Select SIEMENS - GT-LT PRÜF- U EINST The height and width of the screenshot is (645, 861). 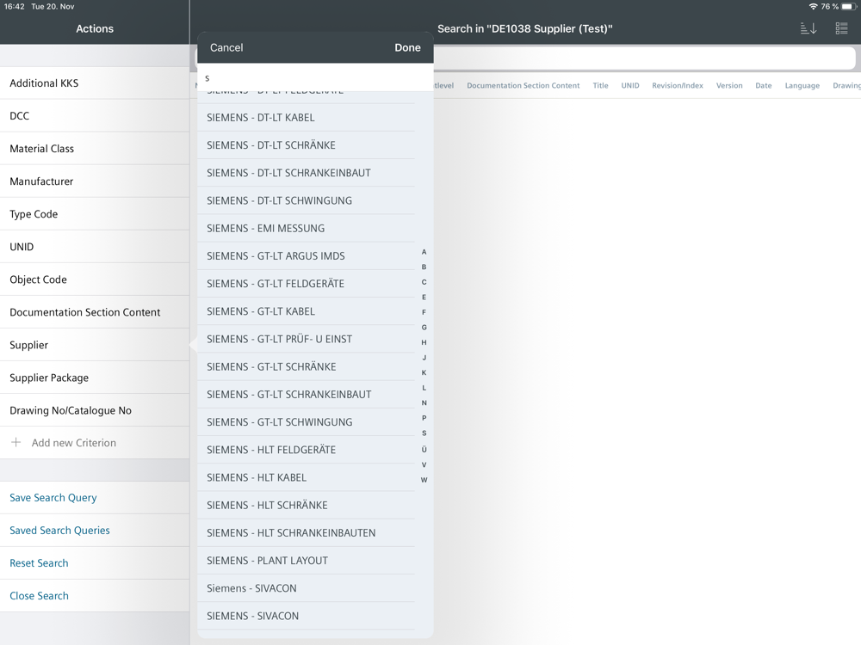[306, 339]
